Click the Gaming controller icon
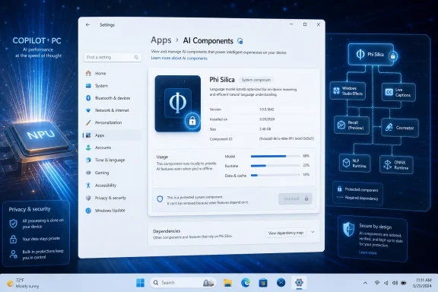 point(88,173)
